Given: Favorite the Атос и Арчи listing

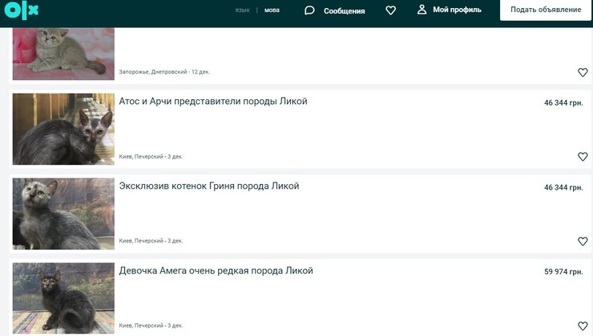Looking at the screenshot, I should (583, 156).
